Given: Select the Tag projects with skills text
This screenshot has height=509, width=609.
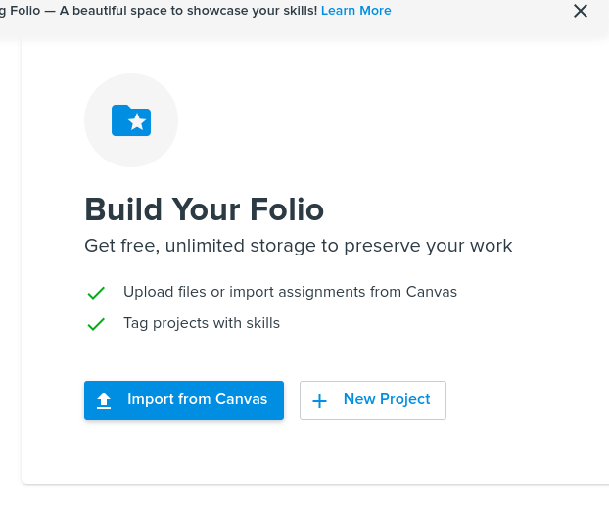Looking at the screenshot, I should coord(202,323).
